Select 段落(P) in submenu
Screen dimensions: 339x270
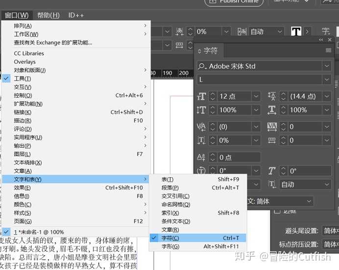(198, 188)
